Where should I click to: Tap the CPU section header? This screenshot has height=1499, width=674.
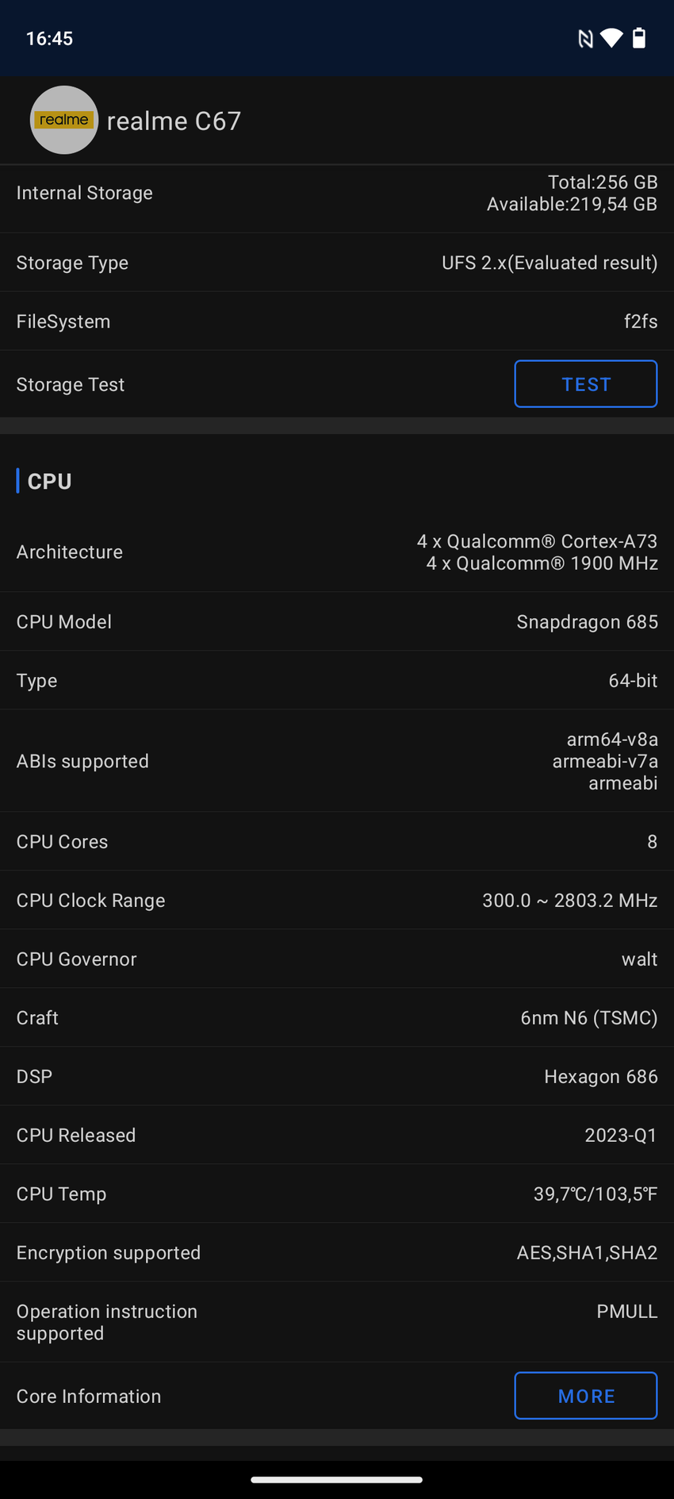(50, 482)
